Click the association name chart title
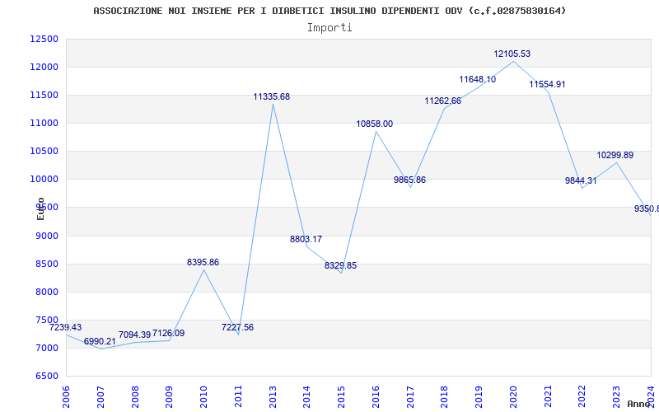The height and width of the screenshot is (412, 659). 329,11
